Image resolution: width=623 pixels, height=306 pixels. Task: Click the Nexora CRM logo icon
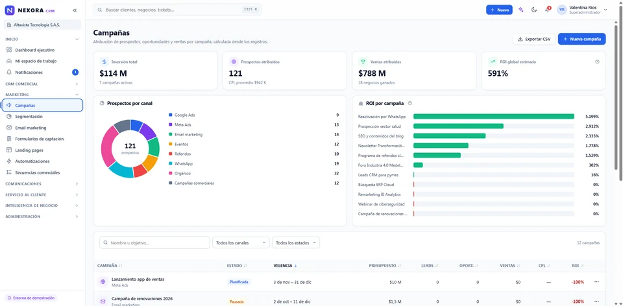10,10
